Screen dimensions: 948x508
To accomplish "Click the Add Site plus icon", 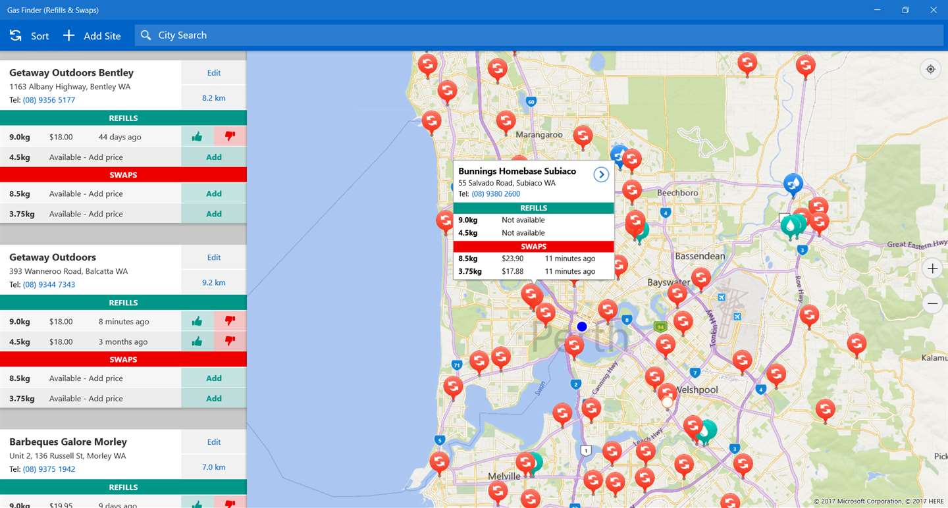I will [68, 36].
